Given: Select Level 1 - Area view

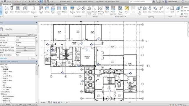Looking at the screenshot, I should [7, 72].
